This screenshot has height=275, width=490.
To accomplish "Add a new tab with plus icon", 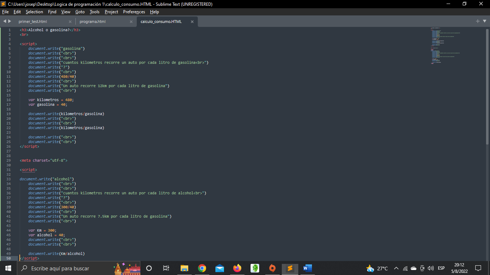I will click(478, 22).
